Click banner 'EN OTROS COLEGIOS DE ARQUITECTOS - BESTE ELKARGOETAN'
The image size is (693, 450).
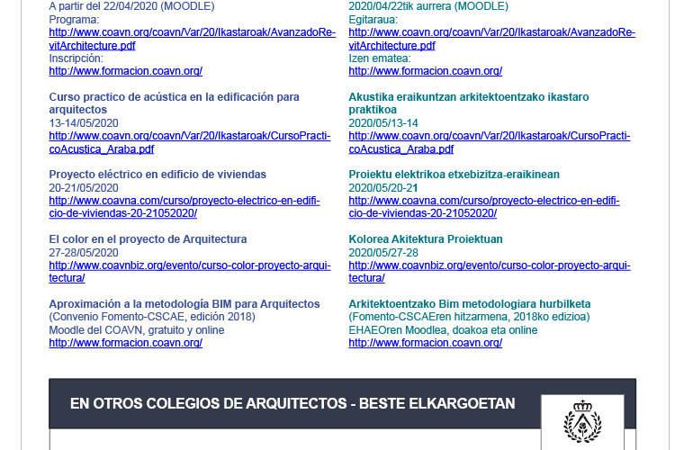pyautogui.click(x=292, y=403)
